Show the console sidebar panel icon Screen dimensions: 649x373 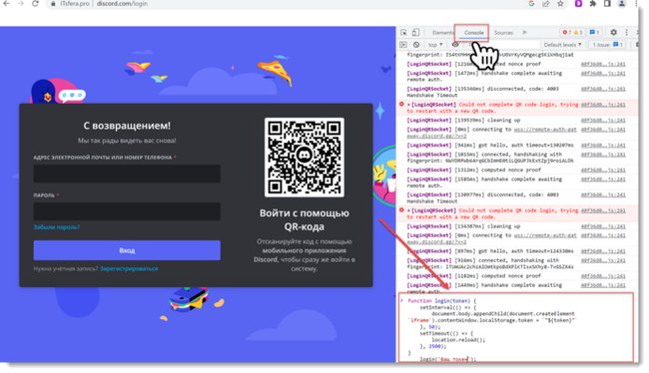[403, 45]
